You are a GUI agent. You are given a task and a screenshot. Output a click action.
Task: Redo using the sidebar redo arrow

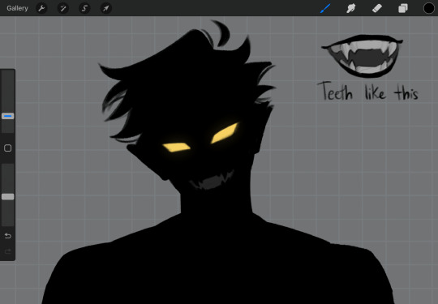(8, 251)
